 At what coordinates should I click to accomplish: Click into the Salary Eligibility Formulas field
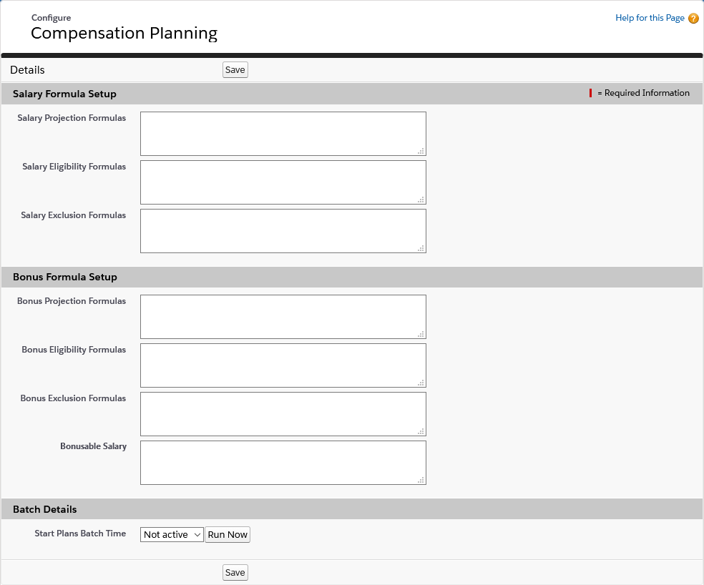click(x=283, y=182)
